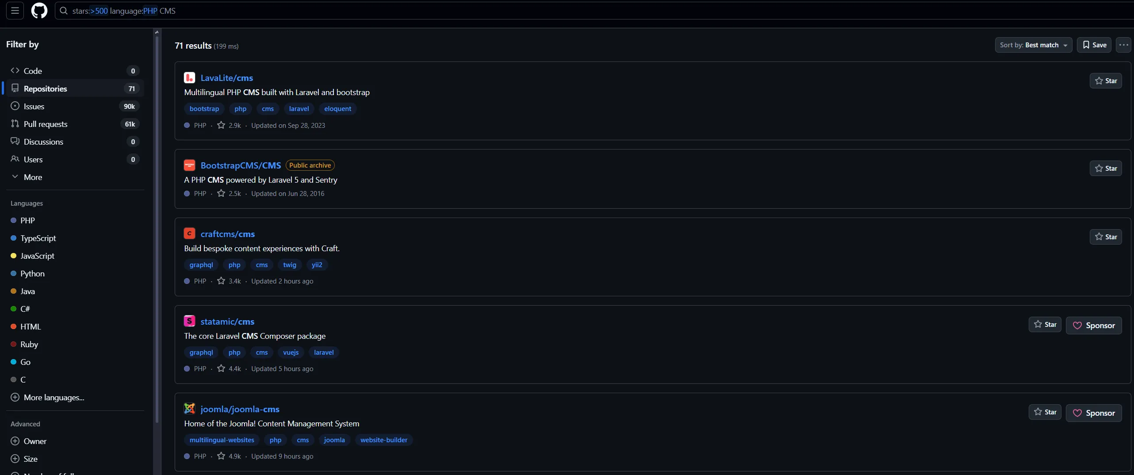Click the star count icon for joomla-cms
The height and width of the screenshot is (475, 1134).
coord(221,456)
